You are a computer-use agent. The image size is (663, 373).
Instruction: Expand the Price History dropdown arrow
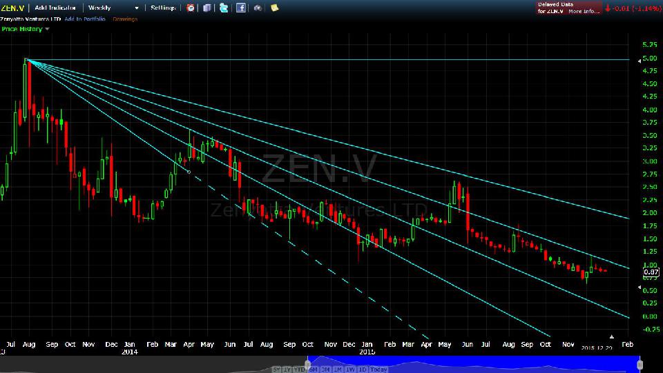pos(47,29)
